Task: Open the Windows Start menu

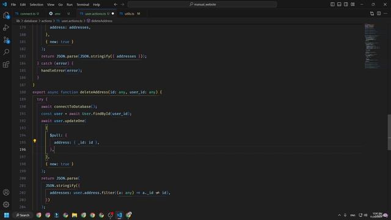Action: pos(7,215)
